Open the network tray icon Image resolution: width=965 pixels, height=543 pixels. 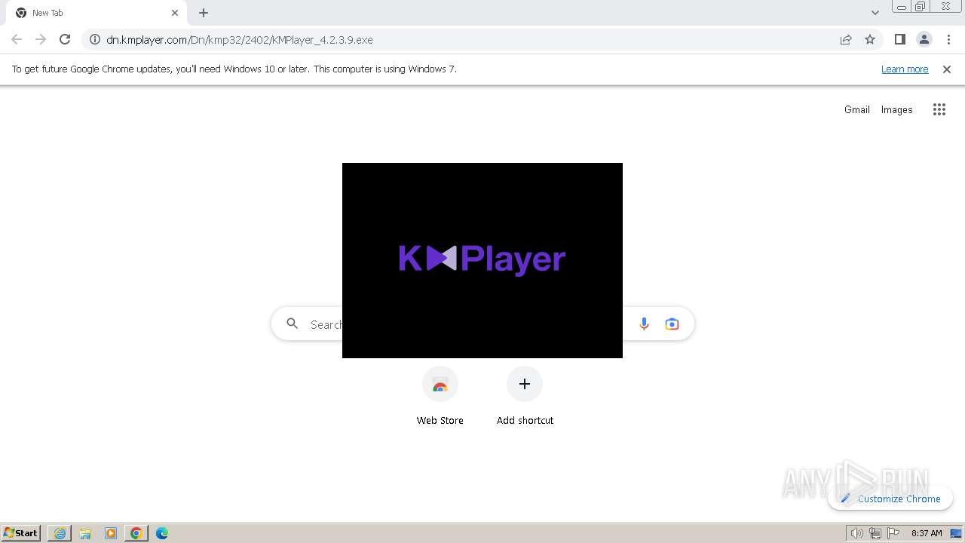tap(875, 533)
